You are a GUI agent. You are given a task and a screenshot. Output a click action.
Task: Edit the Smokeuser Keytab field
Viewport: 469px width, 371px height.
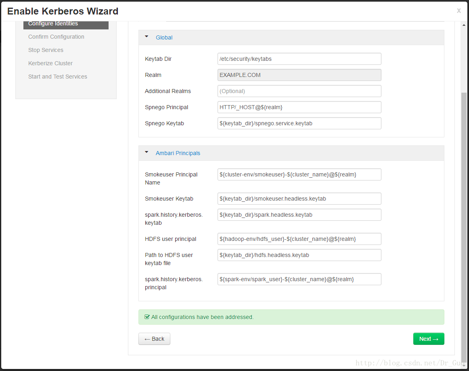point(299,199)
